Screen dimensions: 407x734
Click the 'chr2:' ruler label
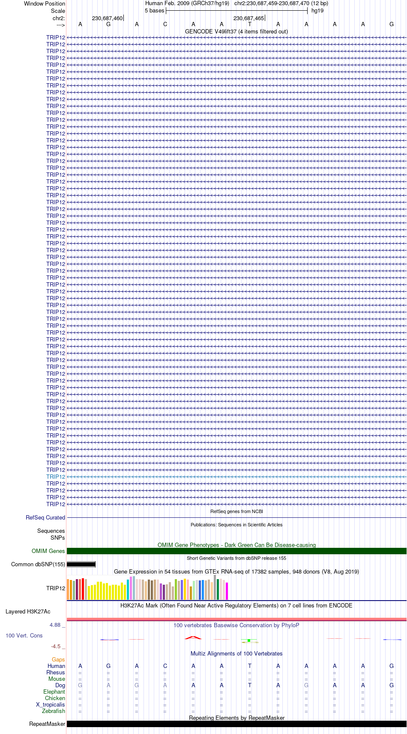[59, 18]
